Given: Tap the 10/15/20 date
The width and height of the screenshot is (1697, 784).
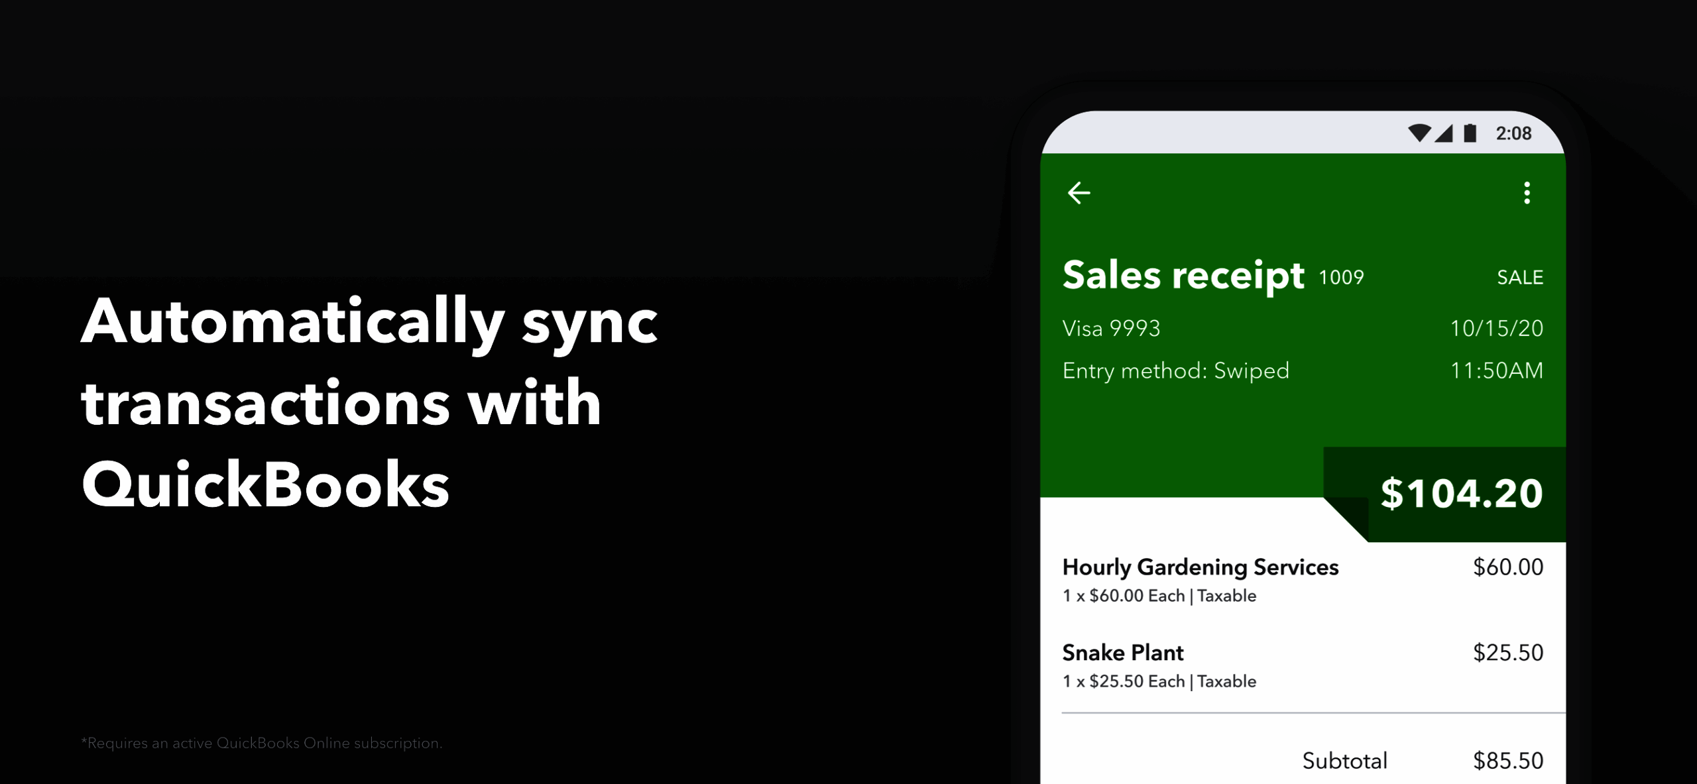Looking at the screenshot, I should (1496, 328).
